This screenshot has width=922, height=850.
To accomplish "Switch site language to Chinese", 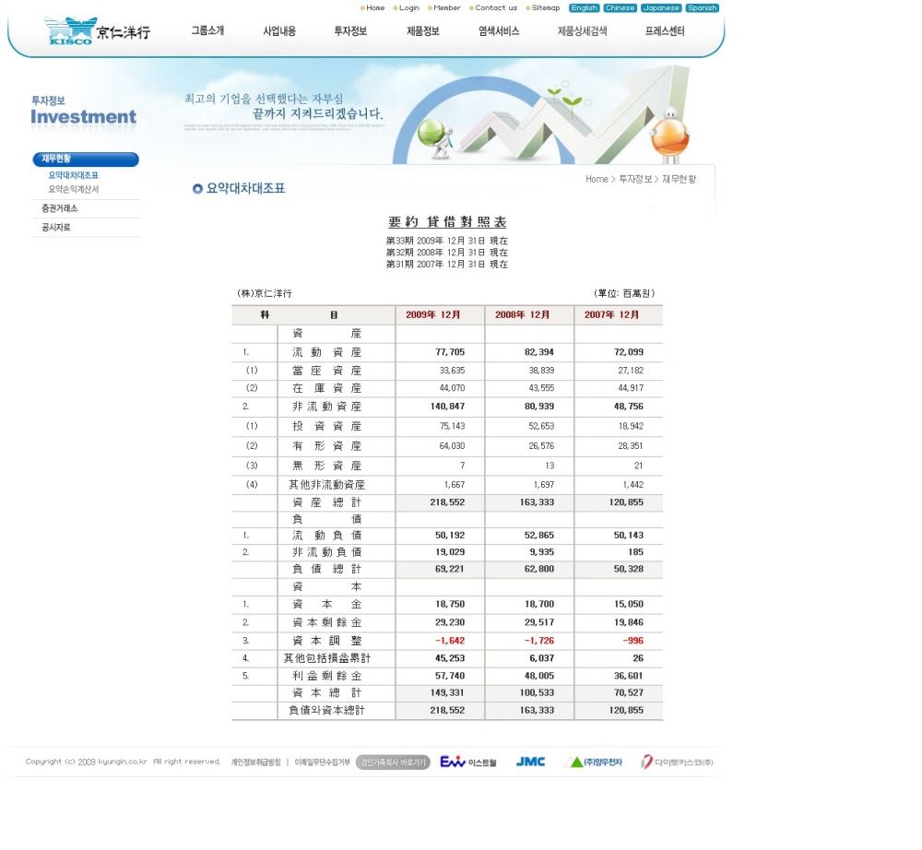I will point(620,8).
